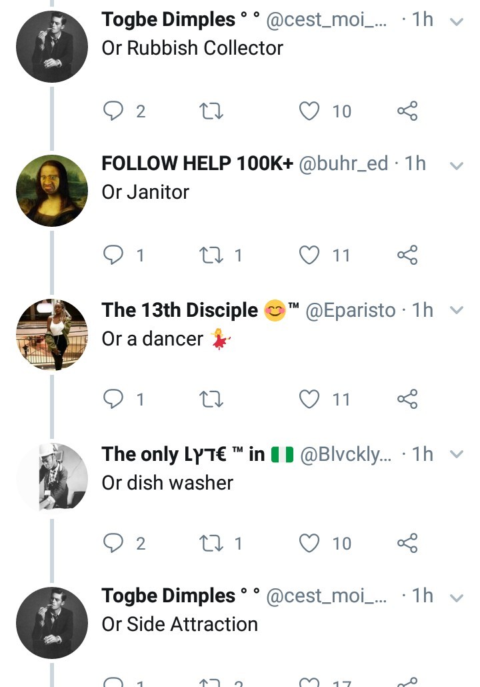Open @buhr_ed profile handle link
The image size is (480, 687).
(343, 163)
